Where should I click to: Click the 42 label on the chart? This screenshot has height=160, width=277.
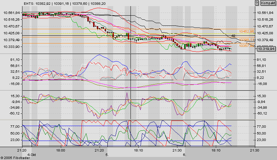click(x=233, y=36)
